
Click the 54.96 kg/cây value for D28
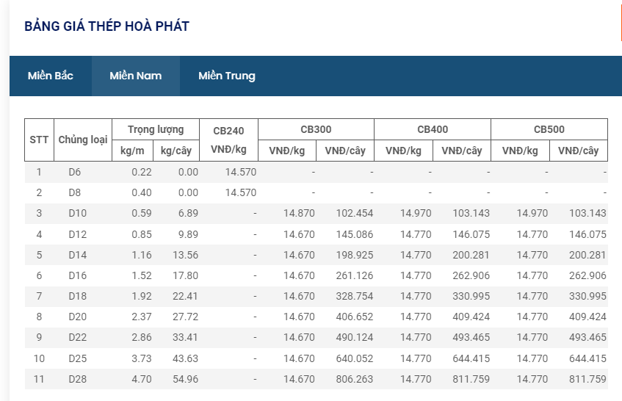point(185,379)
